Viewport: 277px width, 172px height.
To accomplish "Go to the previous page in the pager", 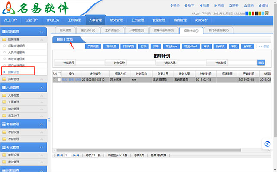I will (x=61, y=156).
